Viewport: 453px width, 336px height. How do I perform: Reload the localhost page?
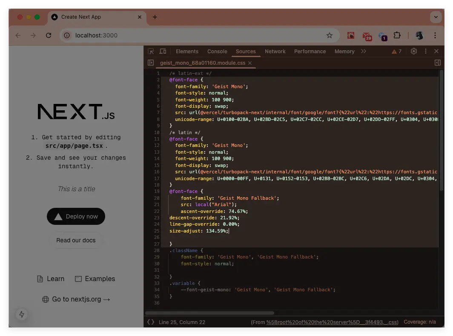(49, 35)
